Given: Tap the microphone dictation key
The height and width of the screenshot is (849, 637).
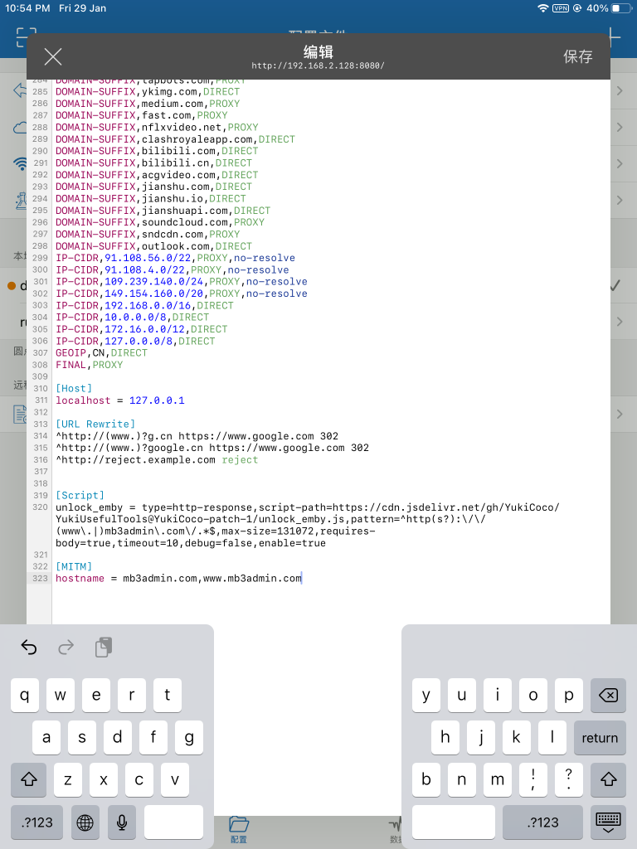Looking at the screenshot, I should [121, 822].
